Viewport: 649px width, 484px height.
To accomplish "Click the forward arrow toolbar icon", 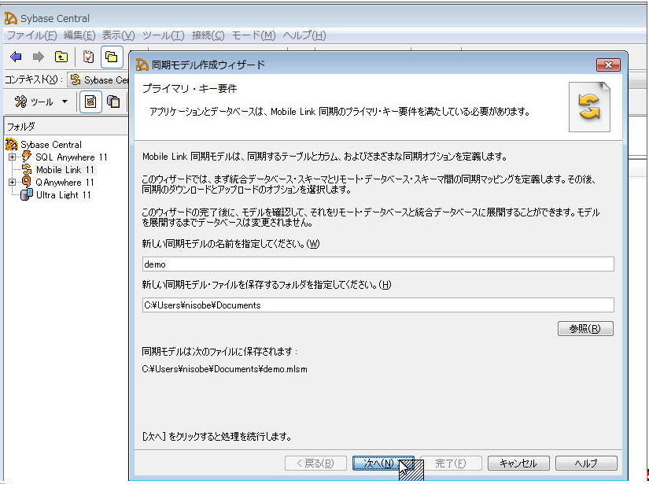I will point(38,57).
